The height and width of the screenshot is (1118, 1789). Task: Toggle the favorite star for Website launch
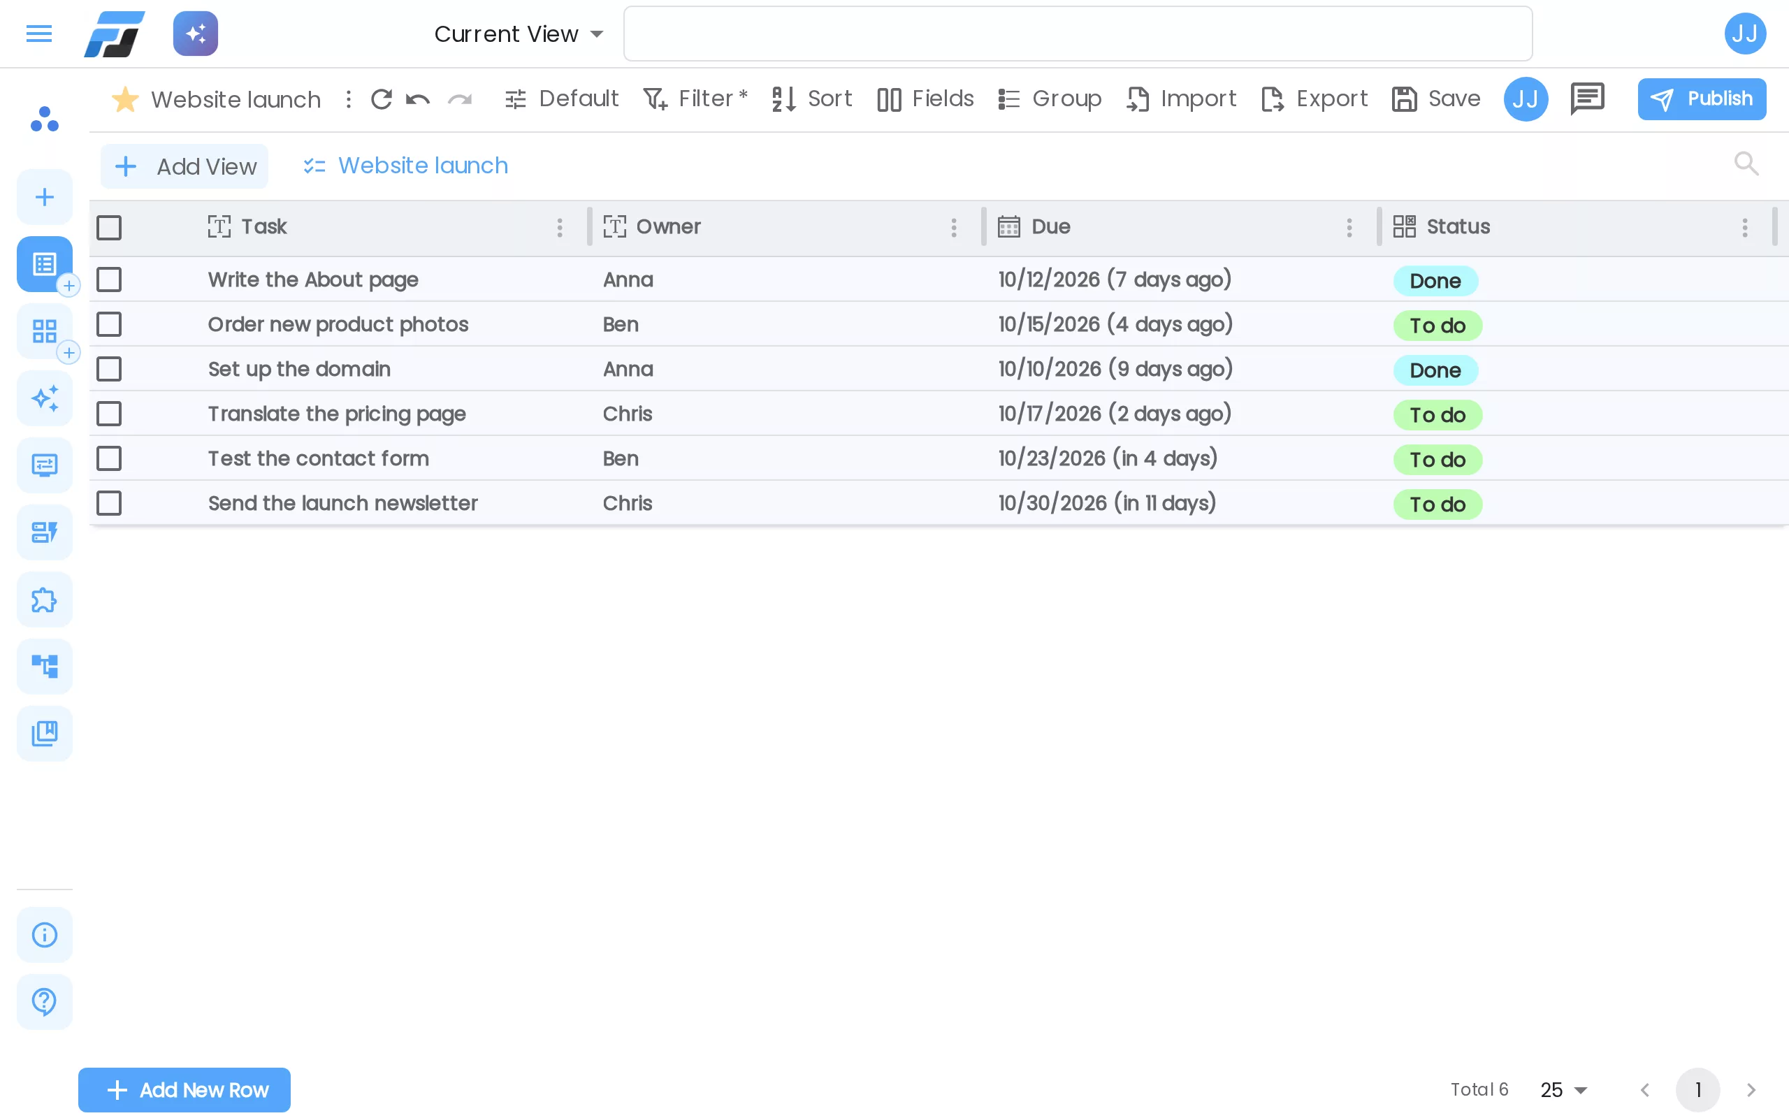point(125,99)
